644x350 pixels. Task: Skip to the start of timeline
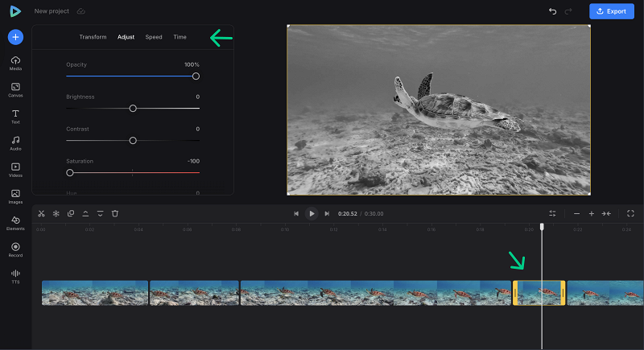coord(296,213)
